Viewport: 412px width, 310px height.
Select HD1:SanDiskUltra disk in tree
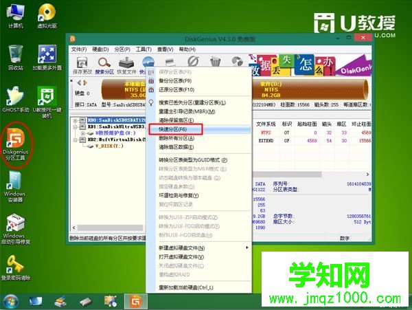(x=117, y=127)
